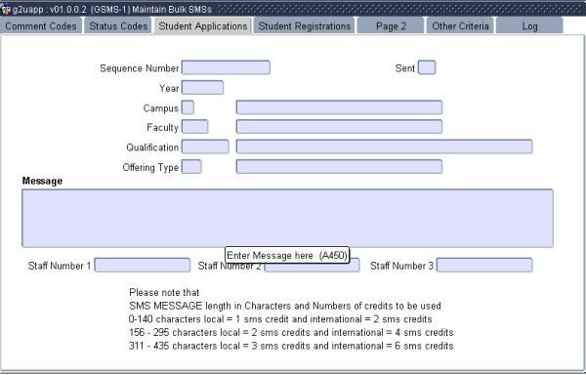This screenshot has width=586, height=375.
Task: Open the Student Registrations tab
Action: (x=305, y=26)
